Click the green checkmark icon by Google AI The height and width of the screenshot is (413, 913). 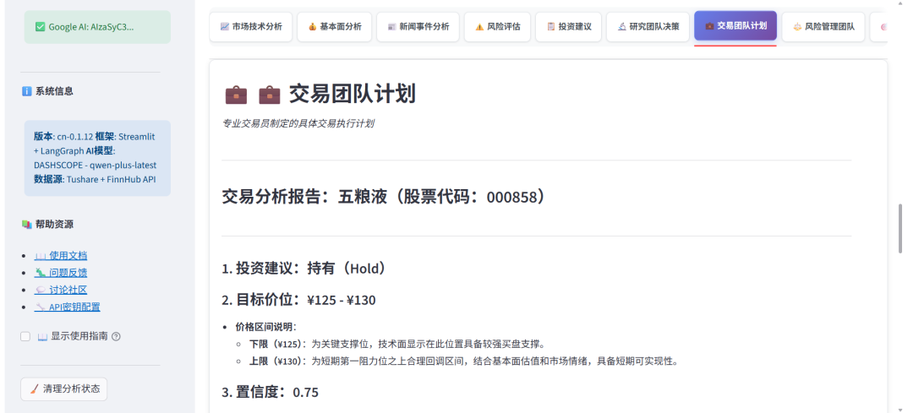(x=40, y=27)
